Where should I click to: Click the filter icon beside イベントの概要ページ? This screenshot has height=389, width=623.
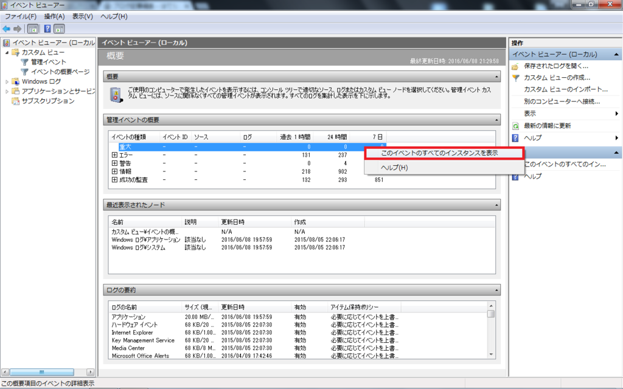pos(24,72)
